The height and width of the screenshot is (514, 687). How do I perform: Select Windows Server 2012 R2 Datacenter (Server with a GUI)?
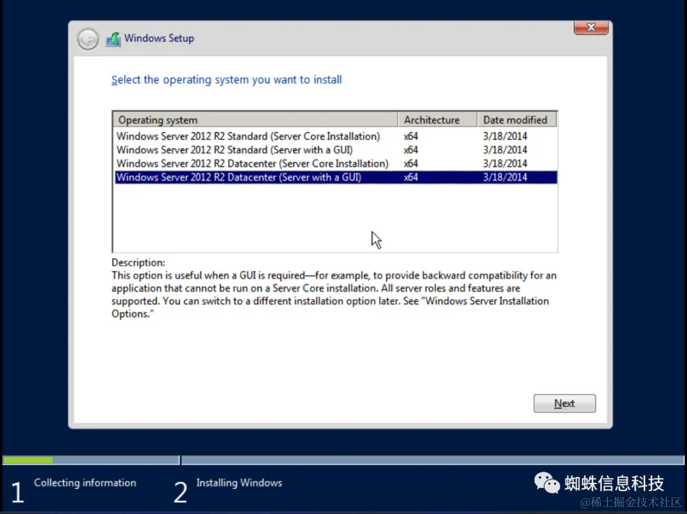(x=336, y=177)
